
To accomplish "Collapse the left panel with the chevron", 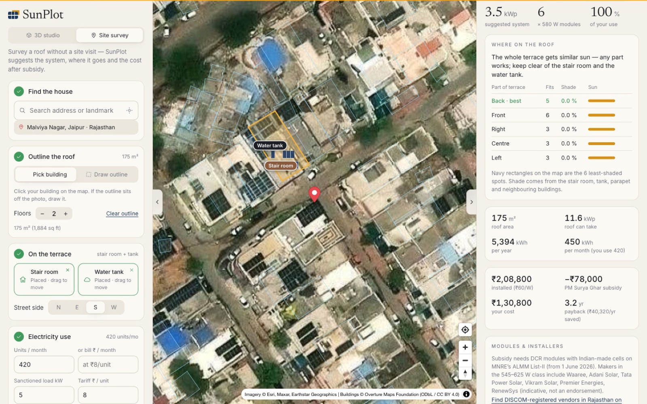I will (158, 202).
